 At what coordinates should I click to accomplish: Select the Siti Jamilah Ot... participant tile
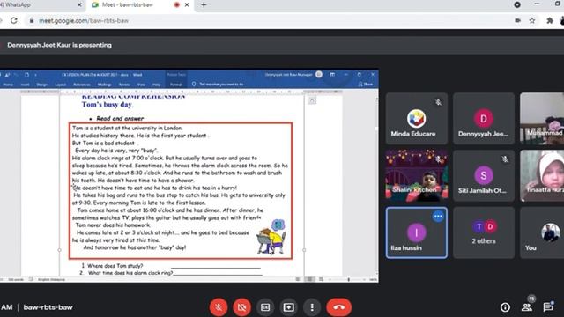tap(484, 176)
